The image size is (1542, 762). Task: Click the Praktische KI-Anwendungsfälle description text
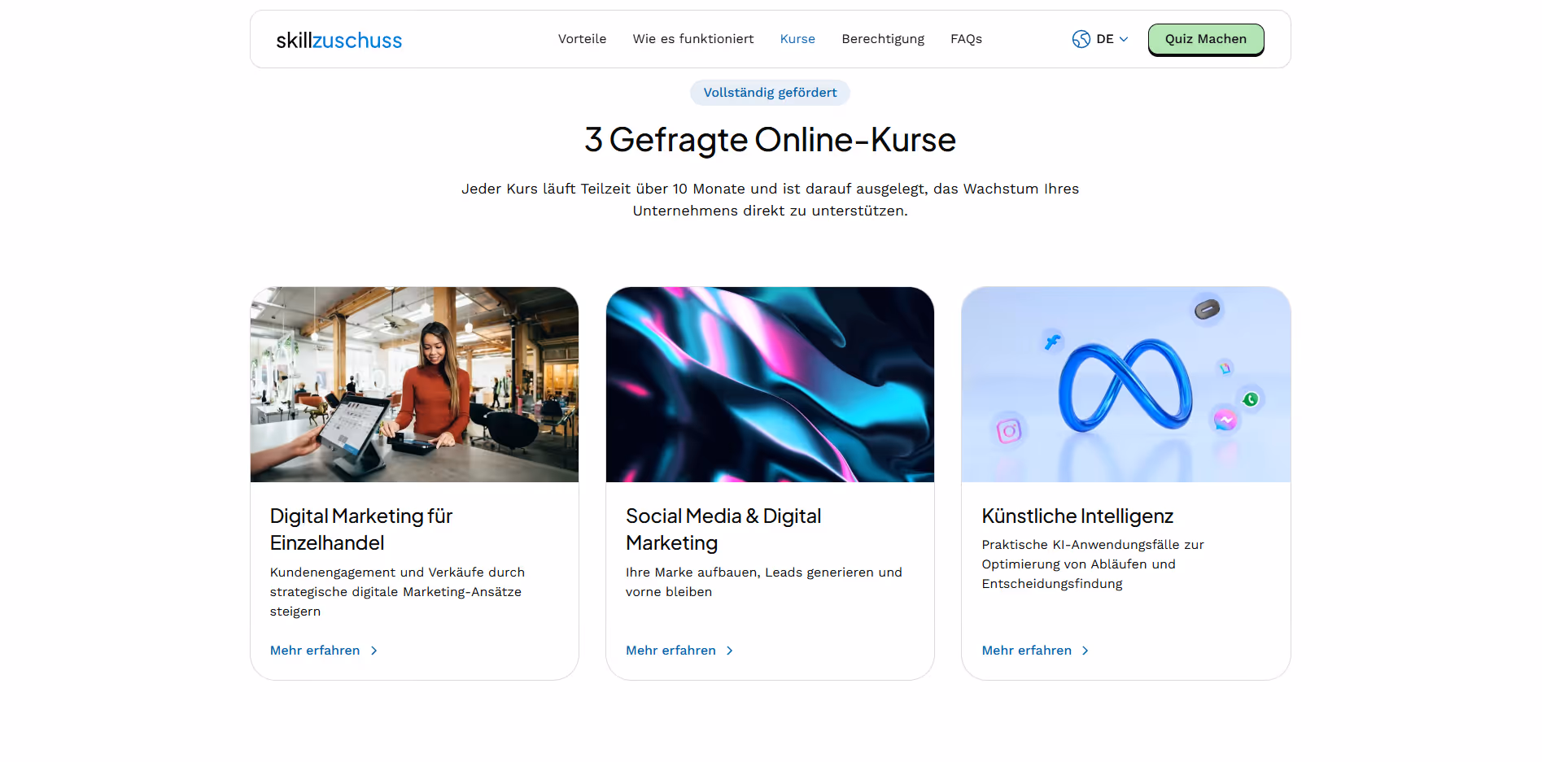[1093, 564]
